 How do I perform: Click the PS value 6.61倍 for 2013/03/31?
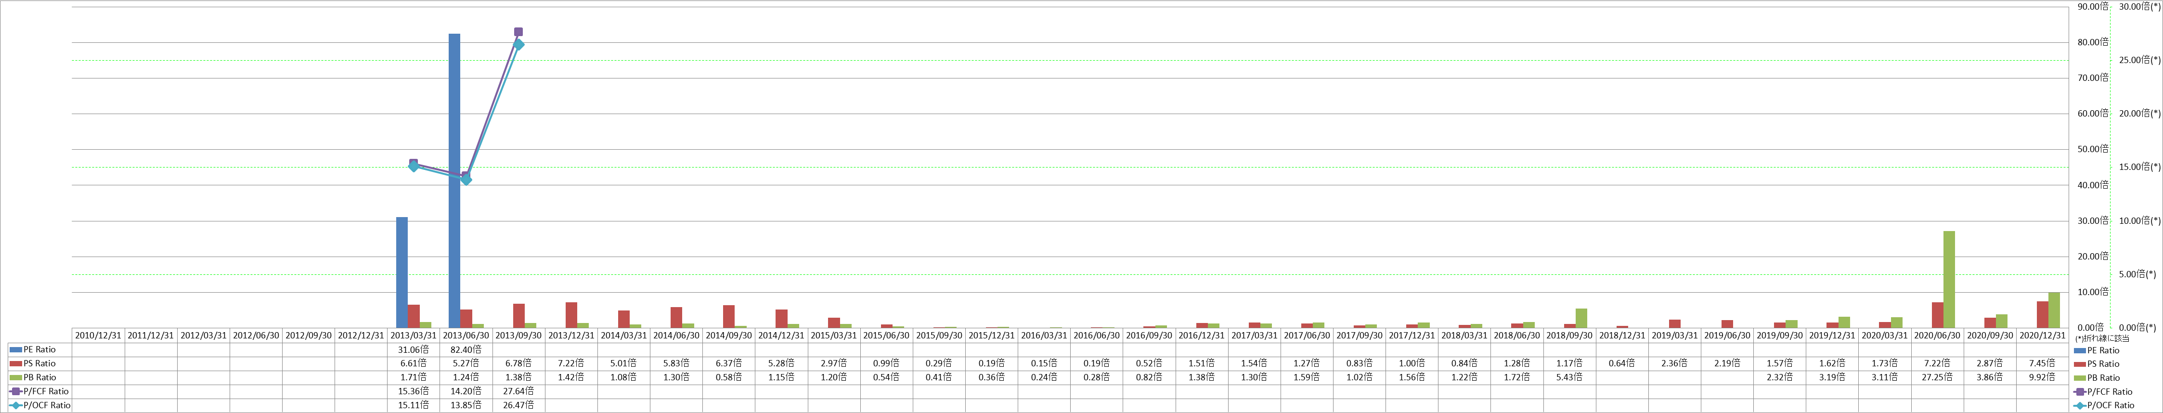point(413,363)
